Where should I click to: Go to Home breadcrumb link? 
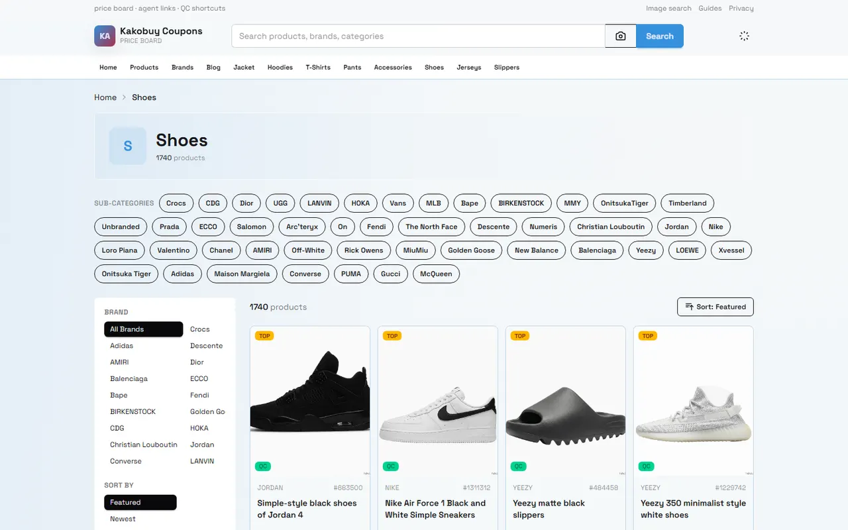point(105,97)
